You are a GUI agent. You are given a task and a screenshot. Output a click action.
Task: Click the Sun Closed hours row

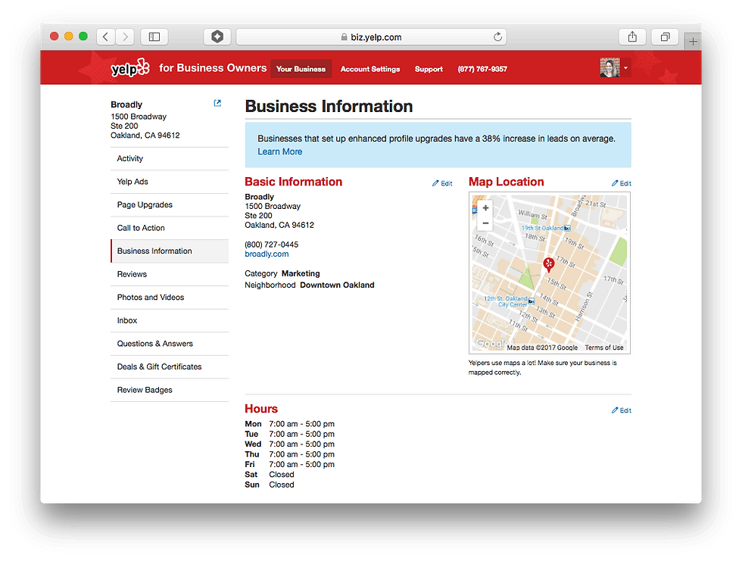click(270, 485)
